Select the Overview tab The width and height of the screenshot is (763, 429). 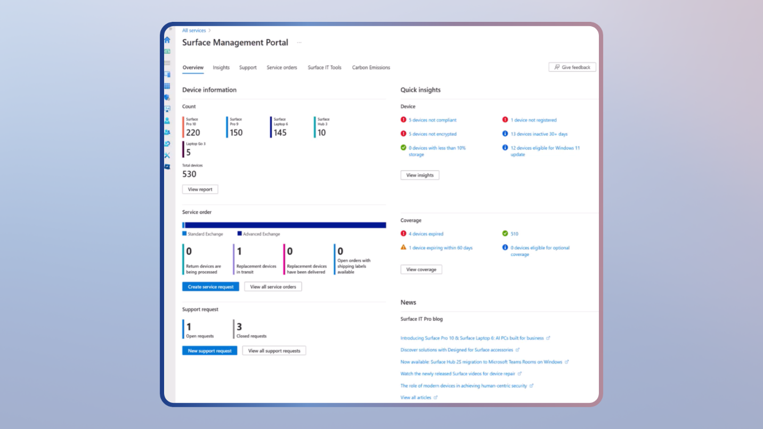[x=193, y=68]
